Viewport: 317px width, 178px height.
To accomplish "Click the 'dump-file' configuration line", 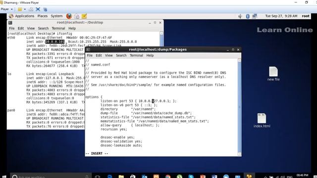I will (146, 113).
